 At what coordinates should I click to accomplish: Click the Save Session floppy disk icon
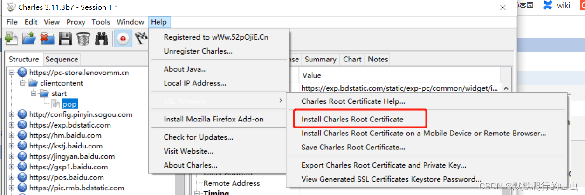click(x=65, y=39)
